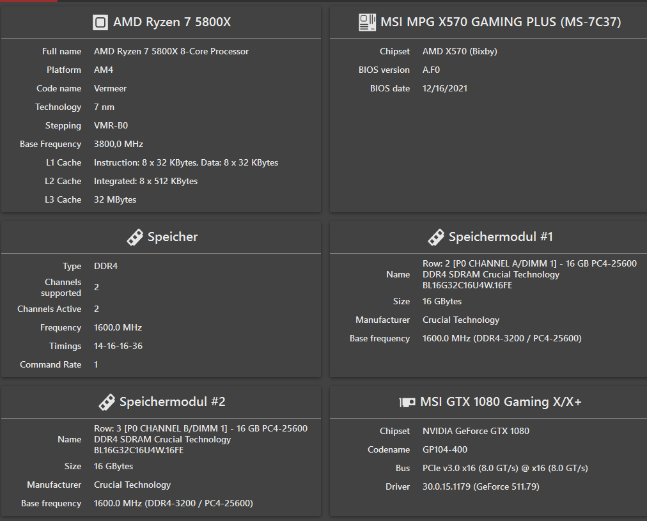Click the memory icon beside Speicher heading
Screen dimensions: 647x521
(x=135, y=237)
